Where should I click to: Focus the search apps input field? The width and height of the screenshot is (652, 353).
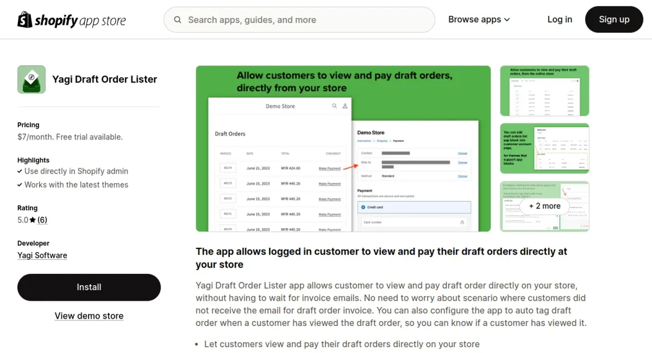(299, 20)
